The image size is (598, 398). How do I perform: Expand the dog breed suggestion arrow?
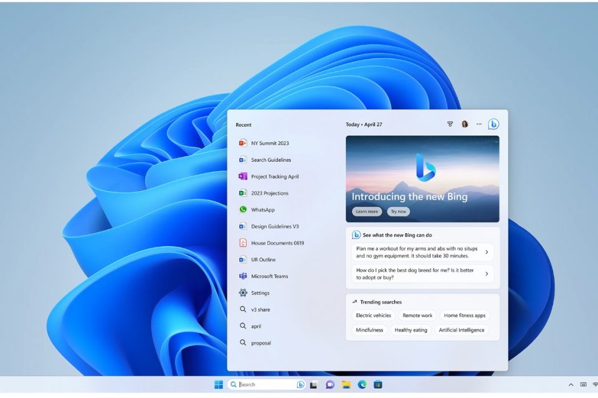coord(486,274)
